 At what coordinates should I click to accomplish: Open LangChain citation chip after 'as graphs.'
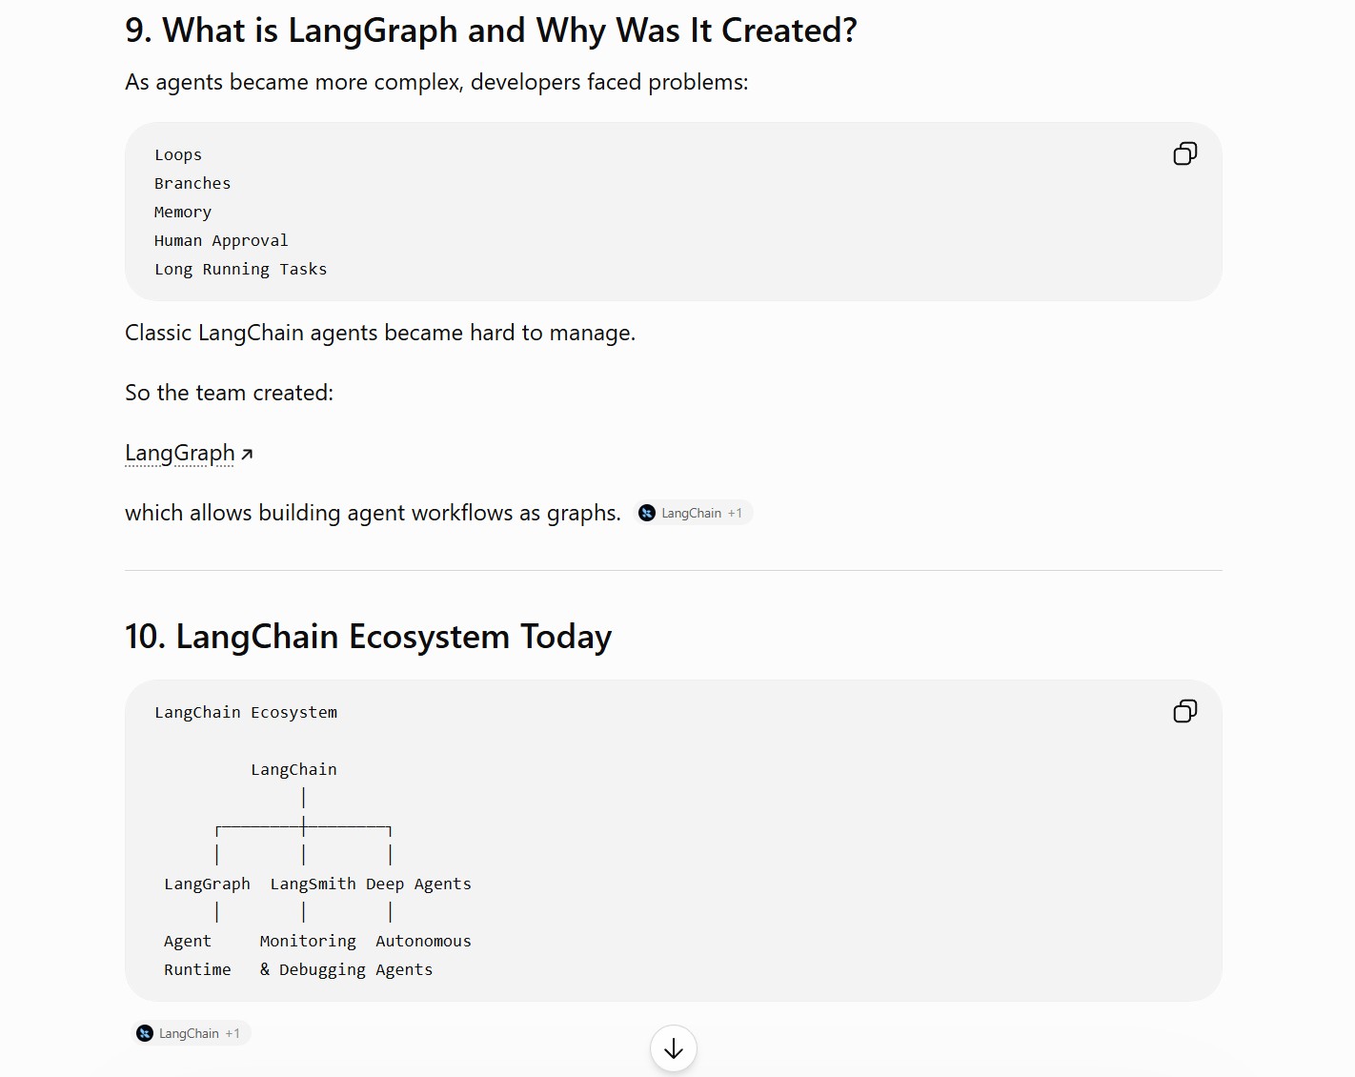(693, 513)
